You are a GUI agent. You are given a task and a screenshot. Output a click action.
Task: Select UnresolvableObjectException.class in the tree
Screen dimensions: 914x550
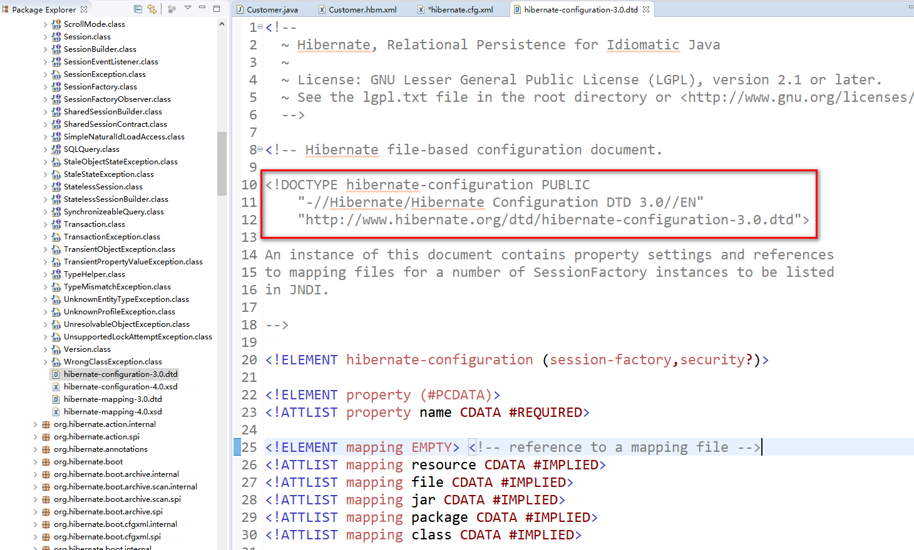(126, 324)
